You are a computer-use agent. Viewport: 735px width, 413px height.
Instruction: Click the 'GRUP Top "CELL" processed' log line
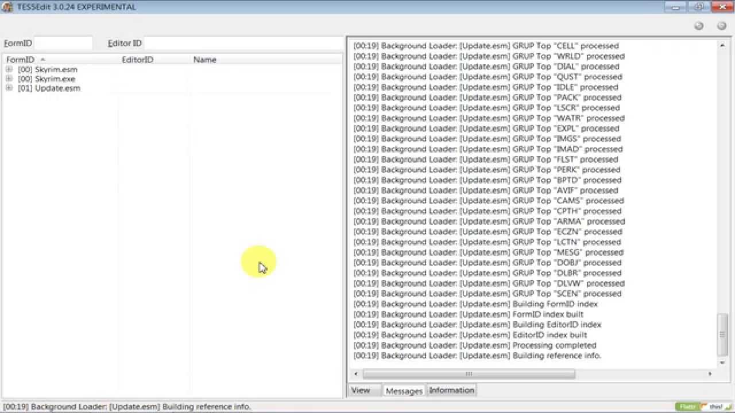[x=486, y=46]
